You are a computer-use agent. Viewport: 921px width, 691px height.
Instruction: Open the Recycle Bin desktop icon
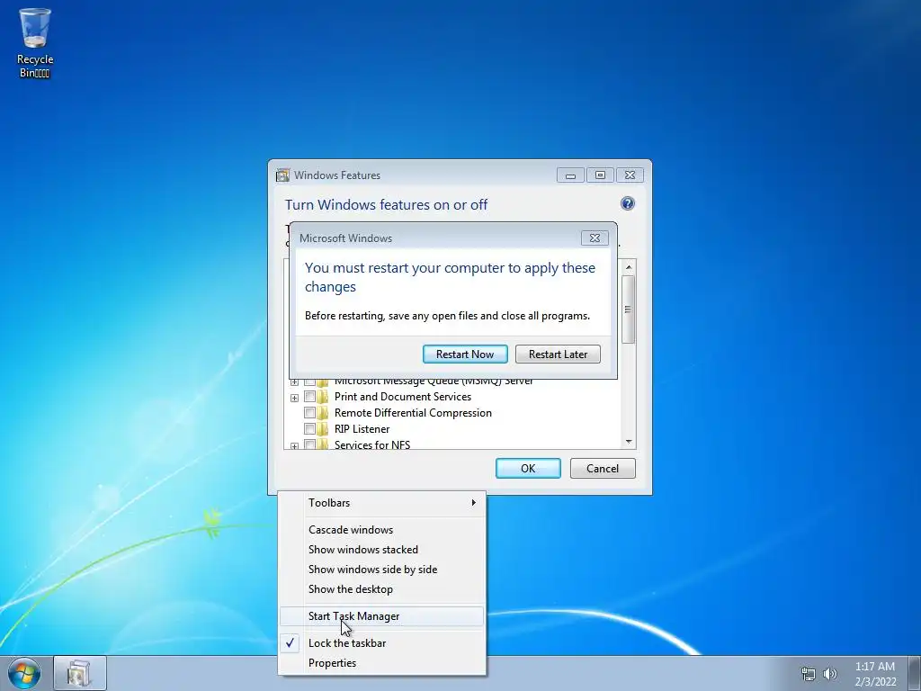pyautogui.click(x=35, y=43)
